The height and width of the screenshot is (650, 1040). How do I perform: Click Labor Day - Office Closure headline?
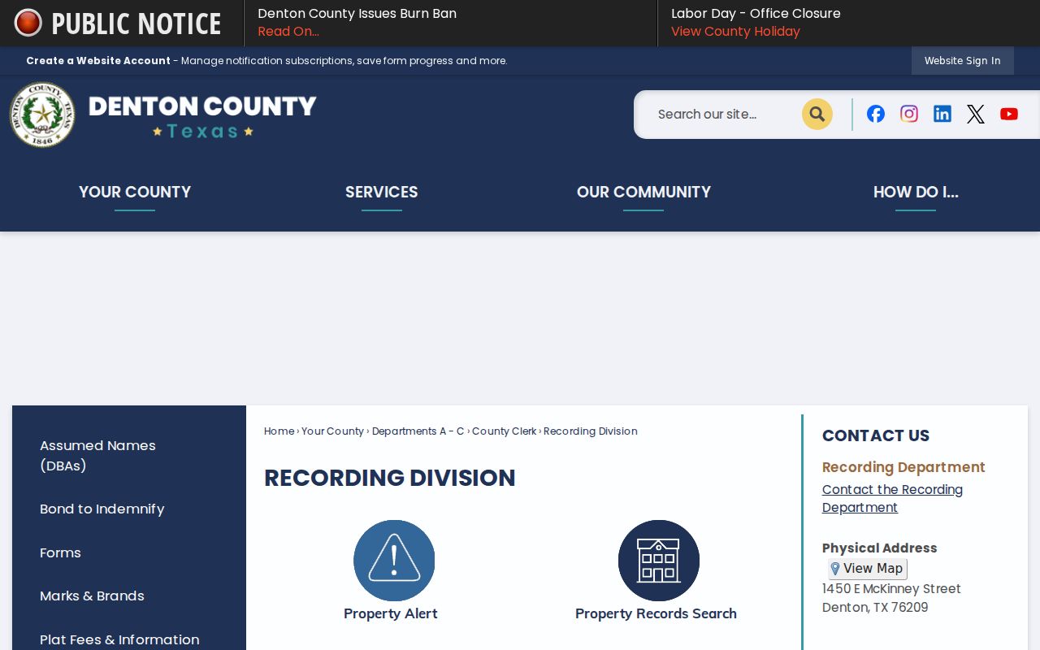click(x=756, y=14)
